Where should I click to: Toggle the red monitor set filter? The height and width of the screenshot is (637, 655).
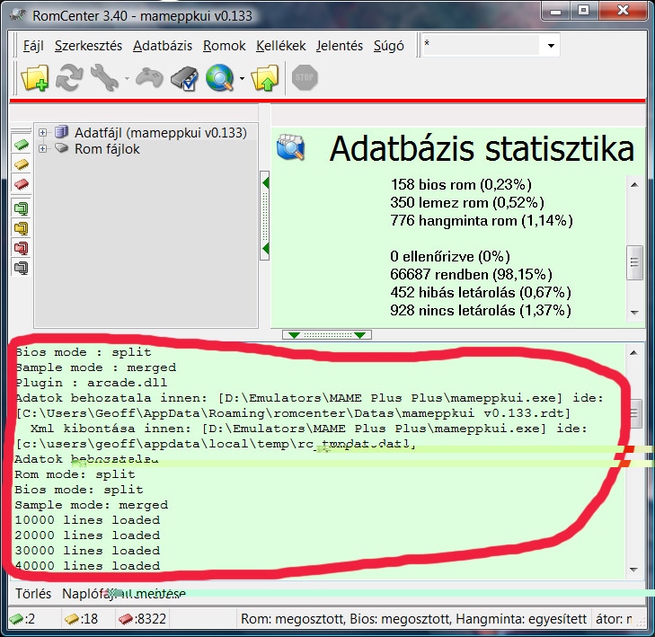coord(22,248)
